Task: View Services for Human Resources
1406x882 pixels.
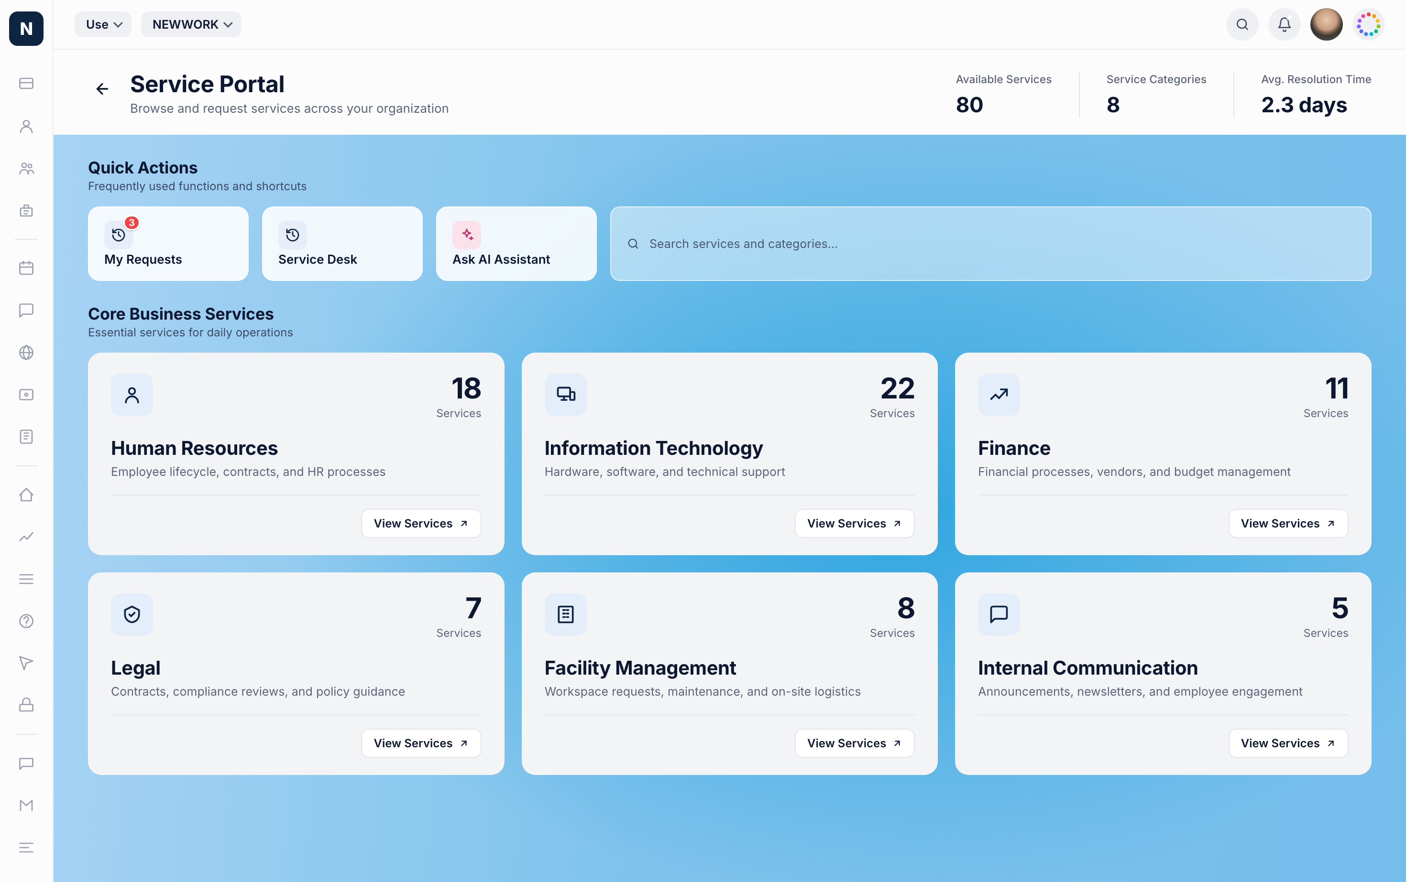Action: point(421,523)
